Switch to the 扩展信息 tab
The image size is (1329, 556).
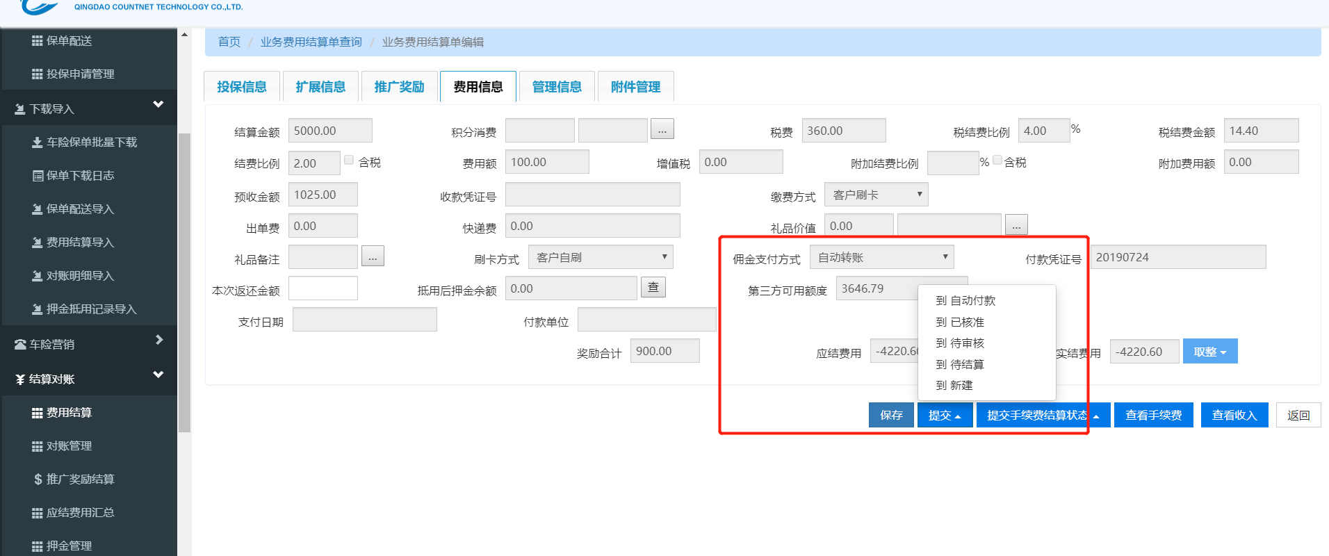pyautogui.click(x=320, y=87)
